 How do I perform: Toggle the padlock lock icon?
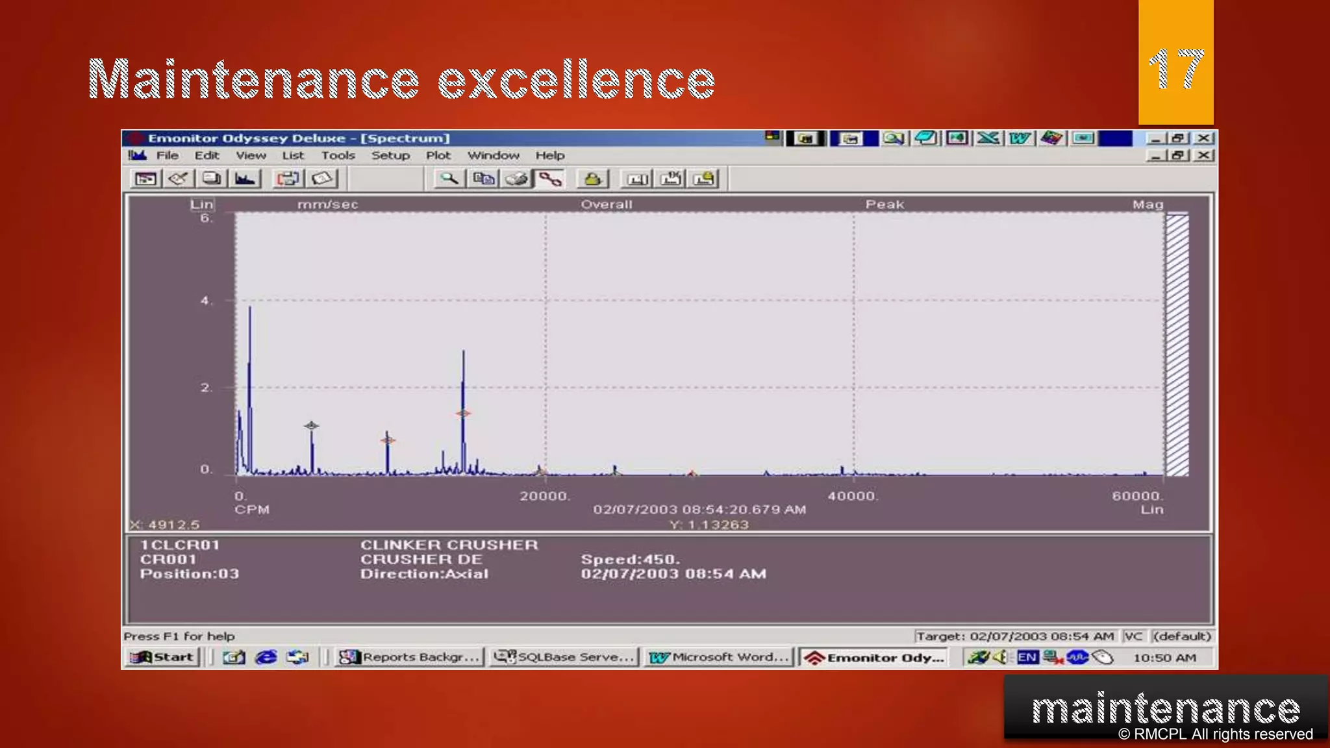click(592, 179)
